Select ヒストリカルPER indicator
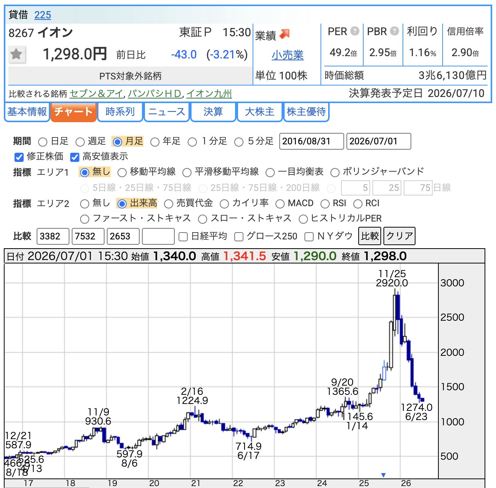 click(x=303, y=219)
